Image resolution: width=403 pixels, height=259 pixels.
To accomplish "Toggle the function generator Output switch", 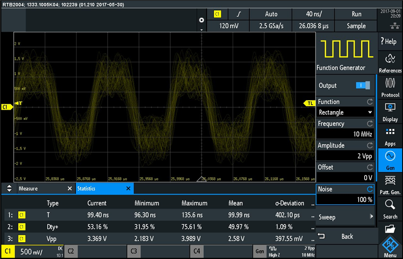I will point(363,85).
